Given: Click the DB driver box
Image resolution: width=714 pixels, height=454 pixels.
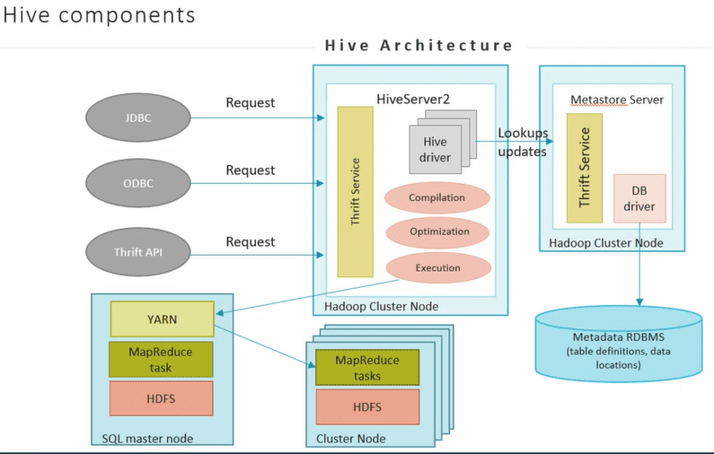Looking at the screenshot, I should (x=639, y=199).
